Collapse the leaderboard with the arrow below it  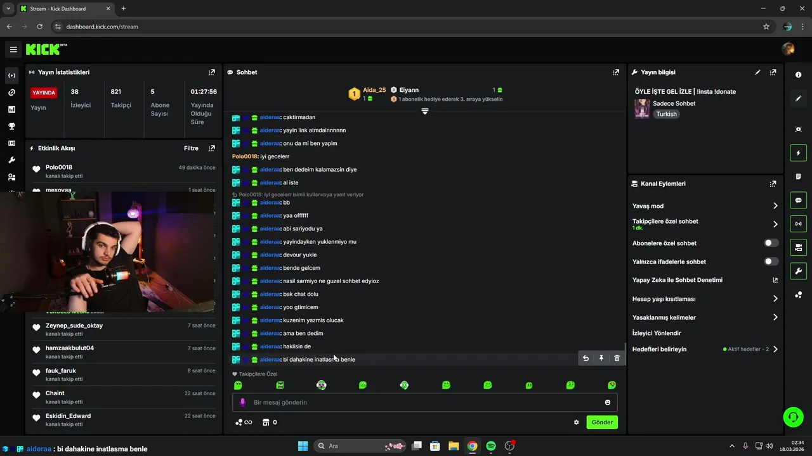tap(425, 111)
